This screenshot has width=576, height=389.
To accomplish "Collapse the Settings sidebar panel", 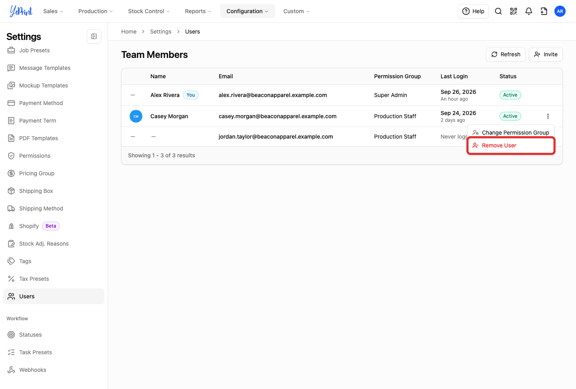I will (x=94, y=36).
